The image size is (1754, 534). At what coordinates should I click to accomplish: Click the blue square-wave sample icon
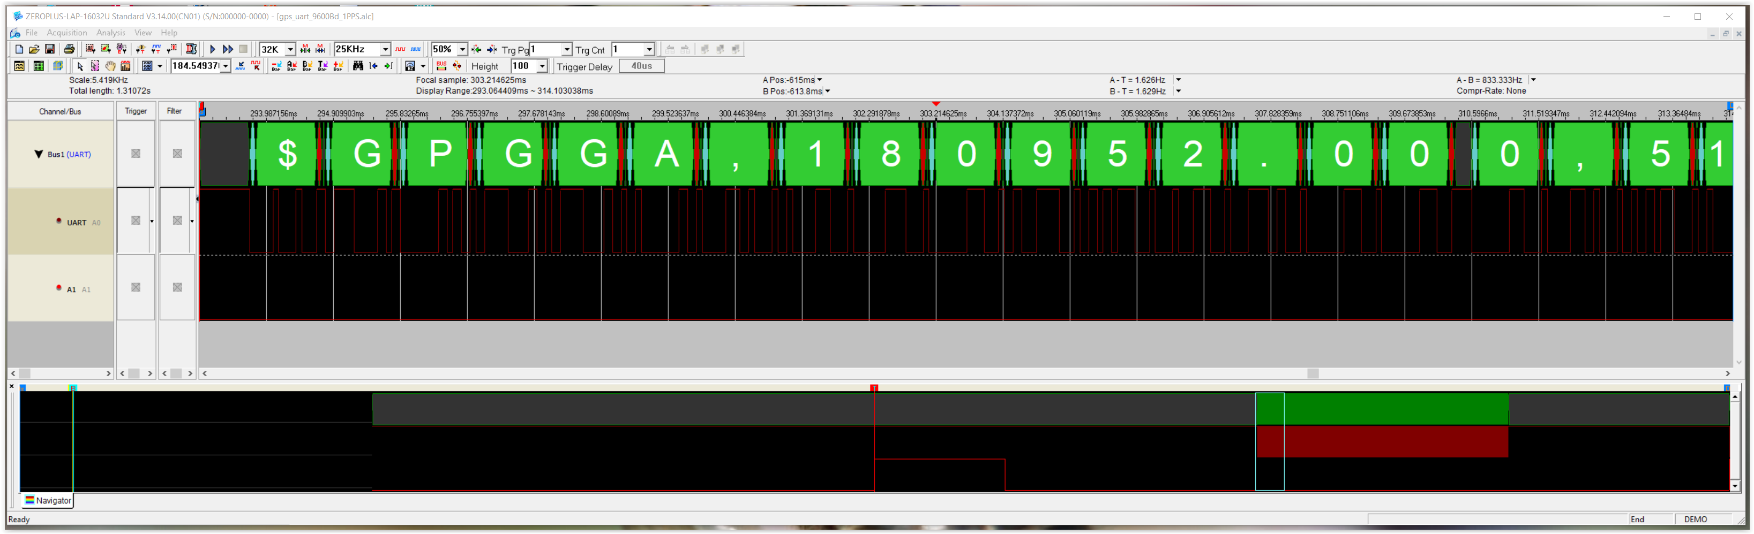click(x=416, y=49)
